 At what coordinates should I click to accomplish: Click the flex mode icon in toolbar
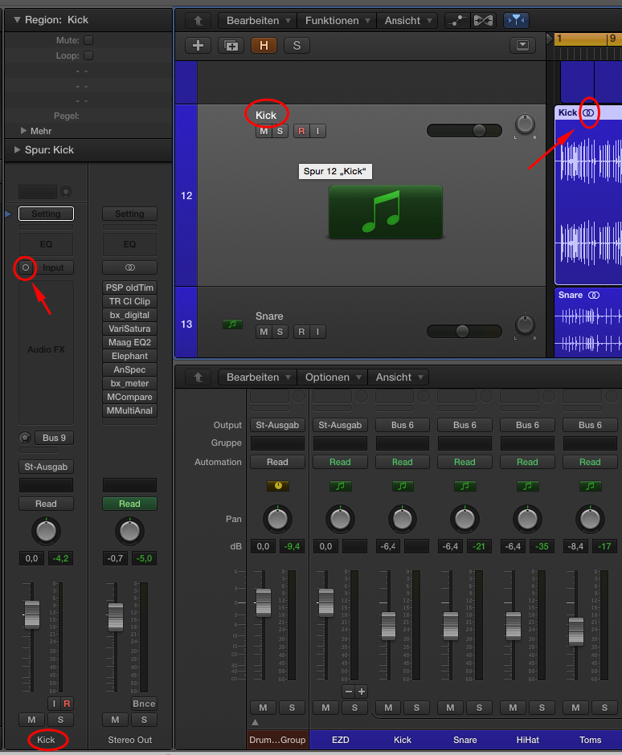pos(483,20)
